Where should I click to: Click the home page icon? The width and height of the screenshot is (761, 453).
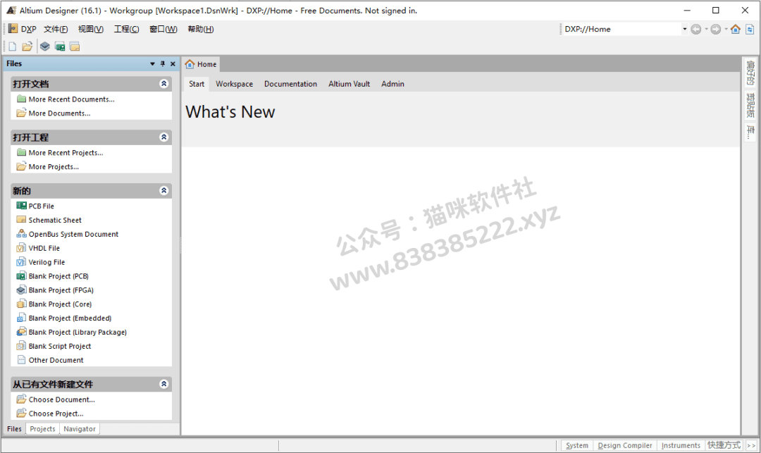click(x=736, y=29)
